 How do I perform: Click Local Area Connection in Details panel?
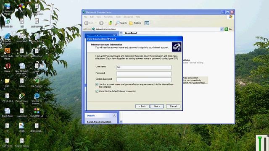pyautogui.click(x=99, y=122)
